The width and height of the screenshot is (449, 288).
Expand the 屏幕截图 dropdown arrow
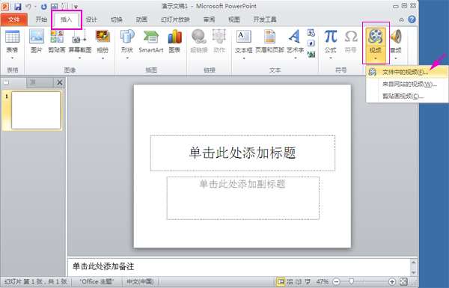[79, 58]
